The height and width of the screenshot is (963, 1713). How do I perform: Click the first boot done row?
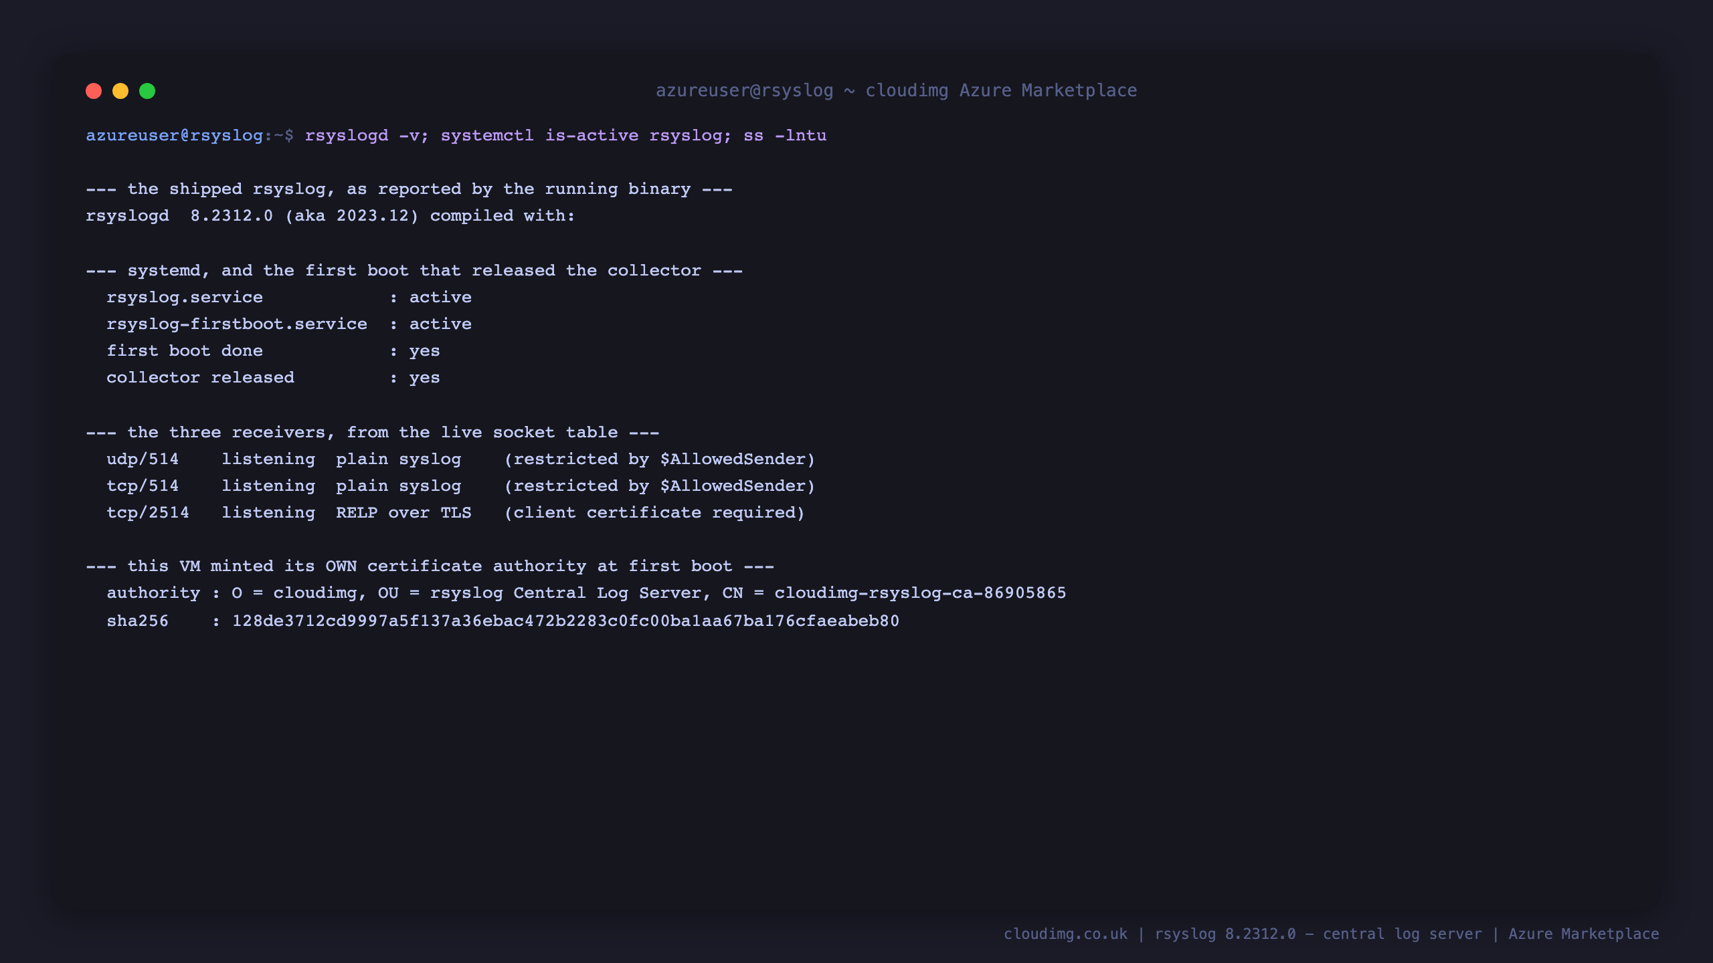point(273,351)
